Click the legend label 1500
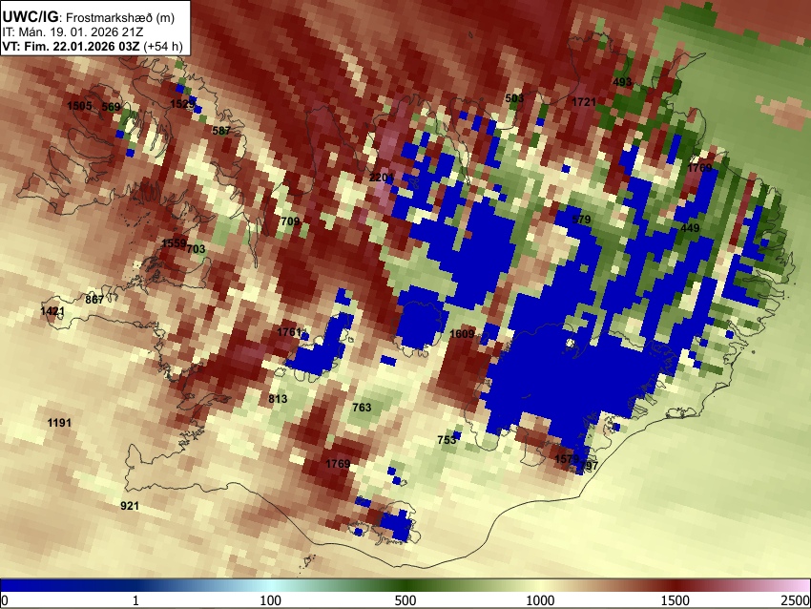 point(676,600)
